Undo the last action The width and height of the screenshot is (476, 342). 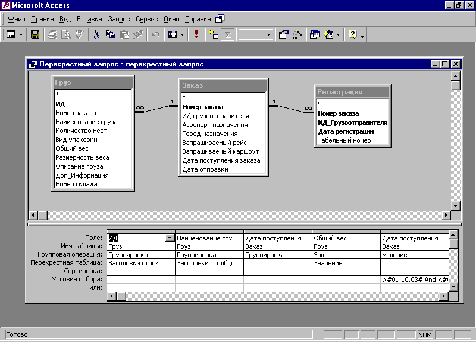155,34
